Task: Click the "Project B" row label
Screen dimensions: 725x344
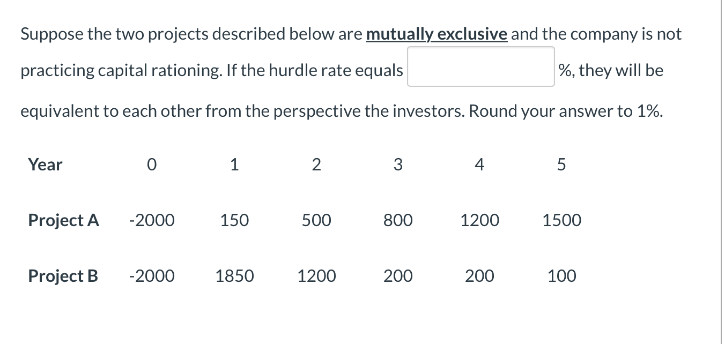Action: [63, 276]
